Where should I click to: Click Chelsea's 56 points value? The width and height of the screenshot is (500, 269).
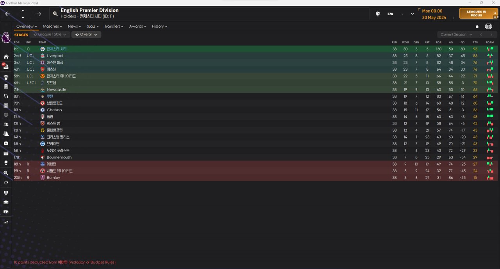[475, 110]
